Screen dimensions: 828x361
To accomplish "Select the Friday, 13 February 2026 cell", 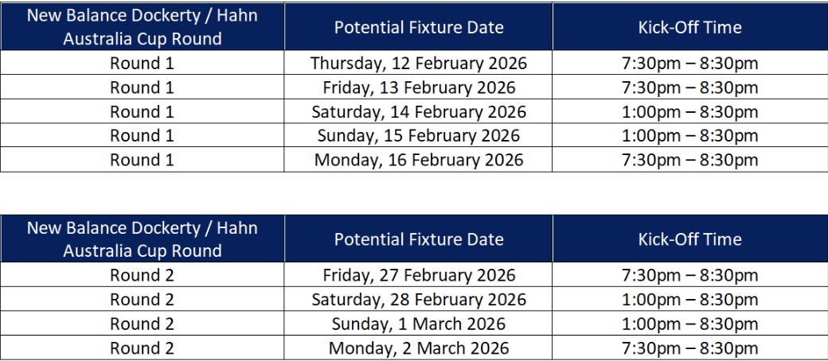I will 419,87.
